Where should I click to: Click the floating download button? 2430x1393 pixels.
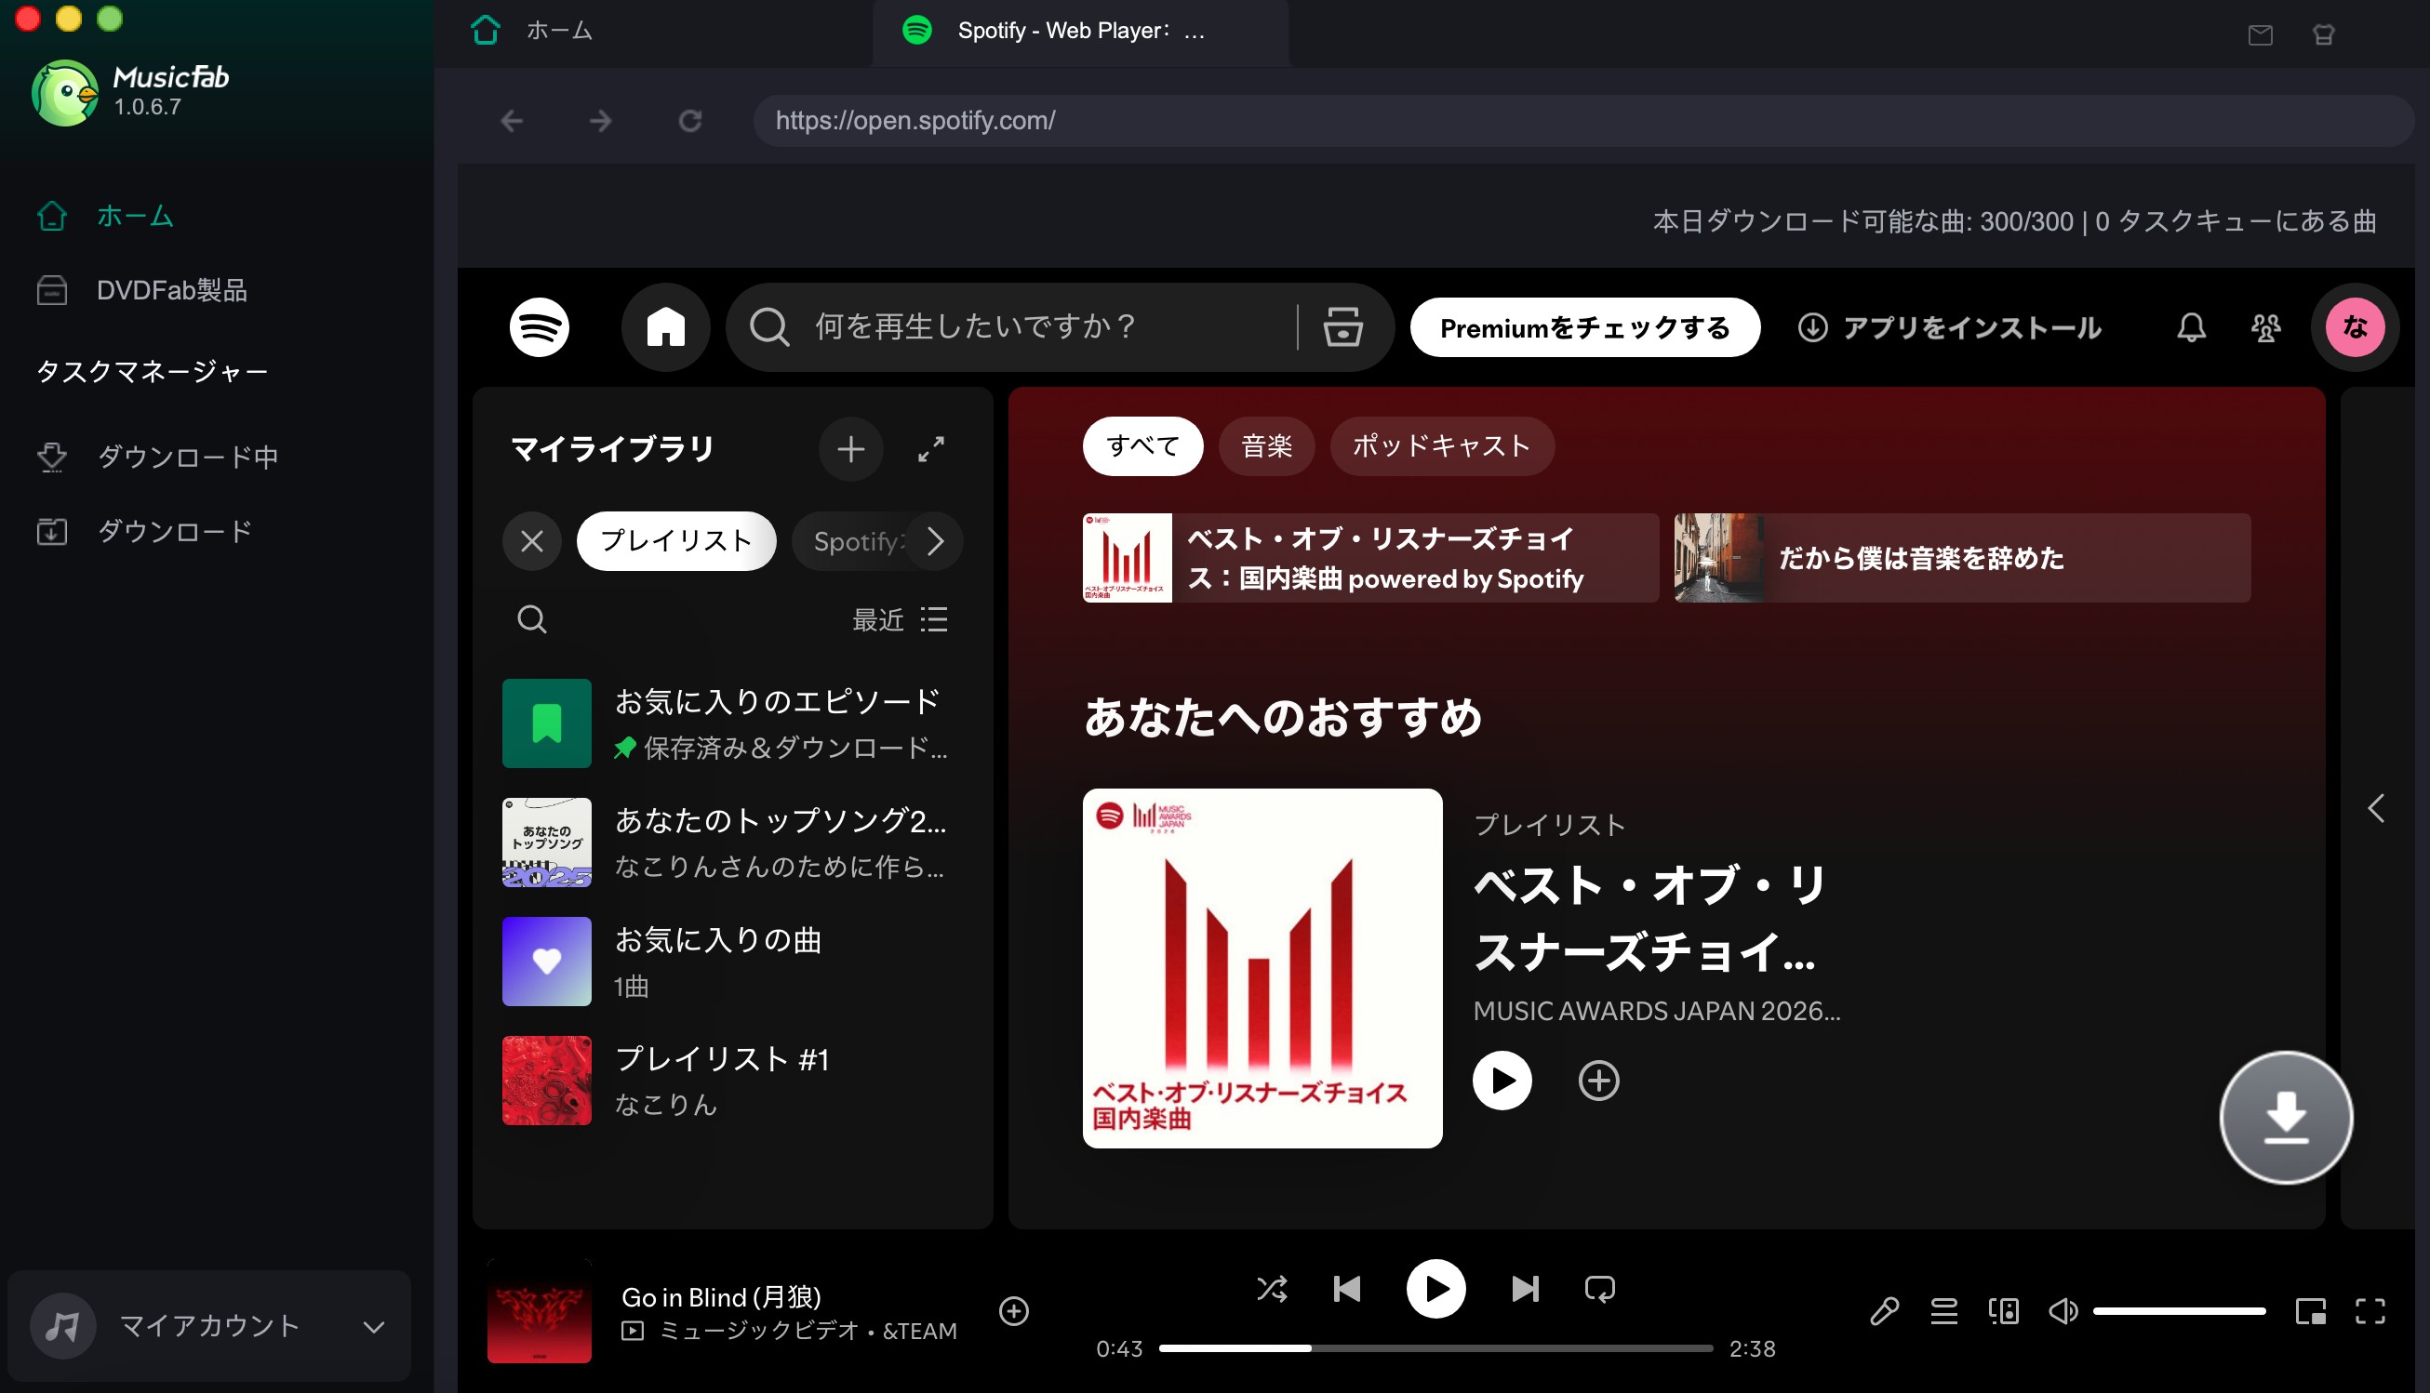(2286, 1118)
